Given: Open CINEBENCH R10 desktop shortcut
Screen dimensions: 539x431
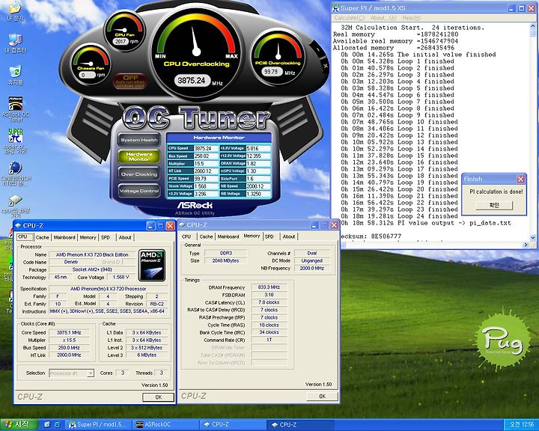Looking at the screenshot, I should pos(15,174).
